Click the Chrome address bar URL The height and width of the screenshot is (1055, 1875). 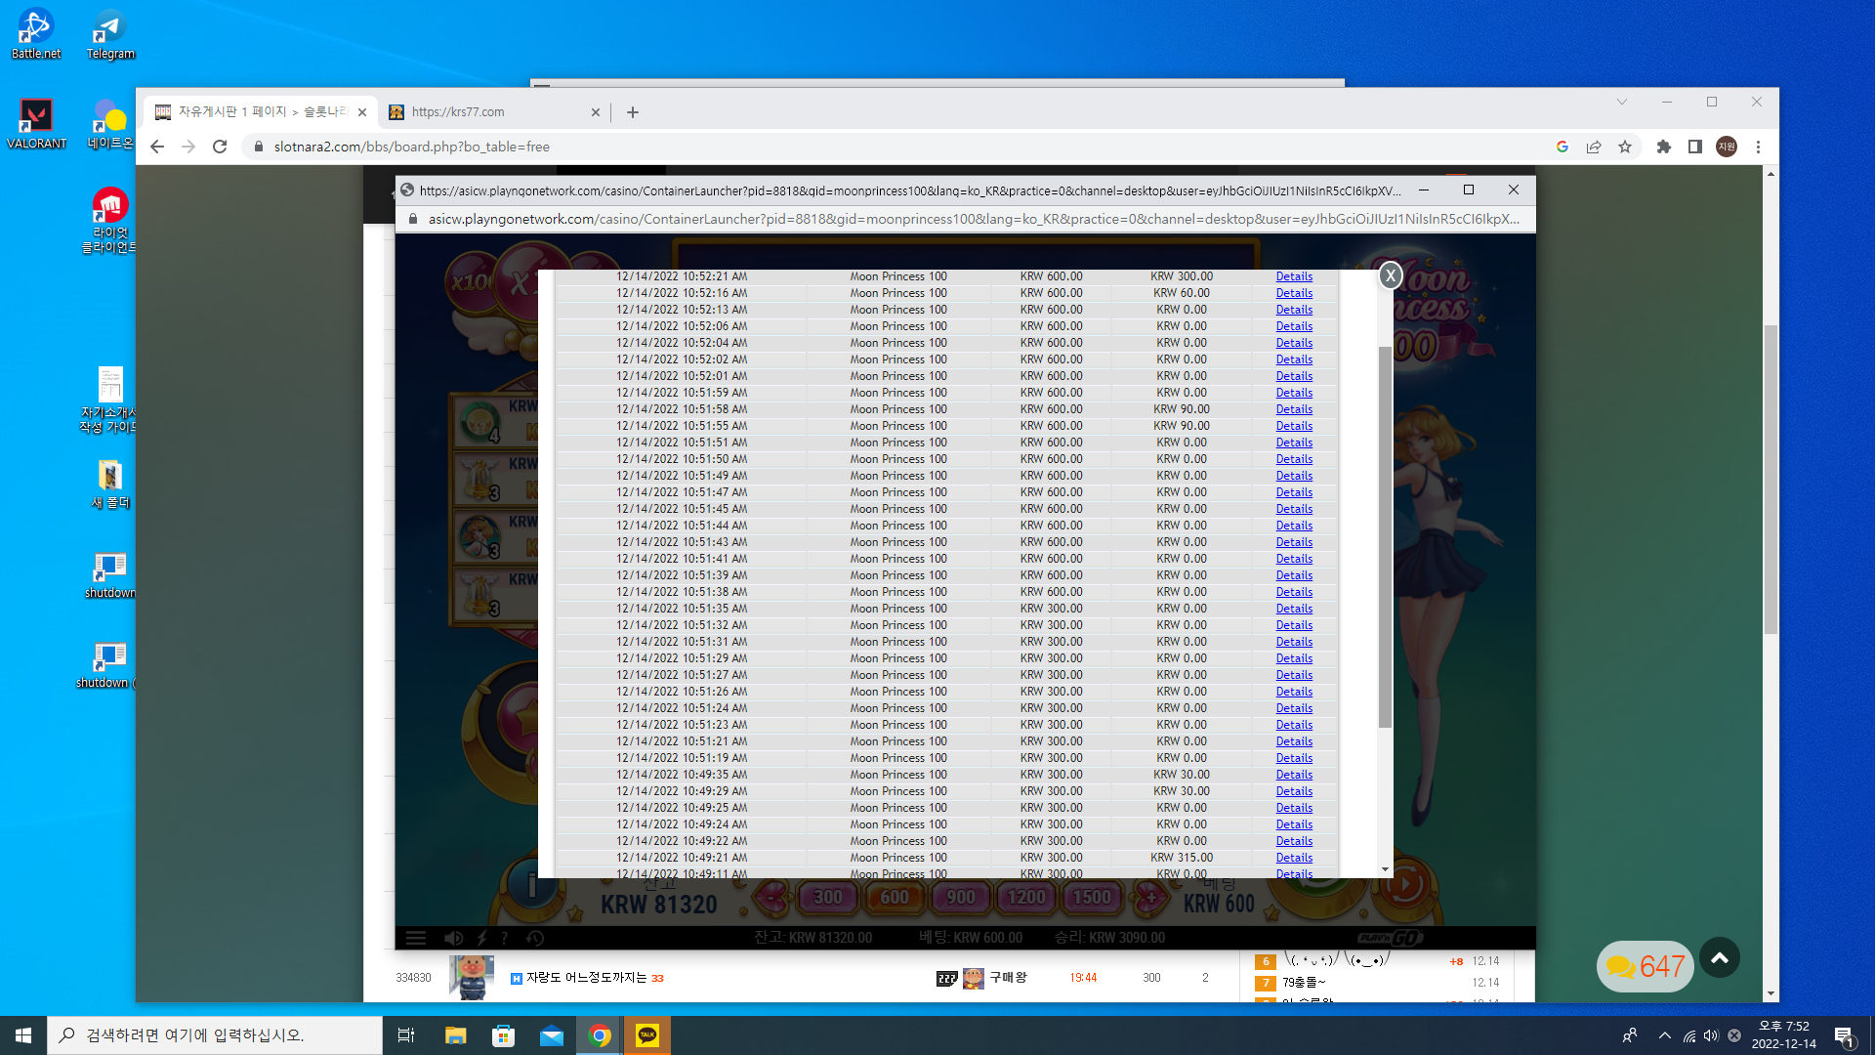(412, 147)
